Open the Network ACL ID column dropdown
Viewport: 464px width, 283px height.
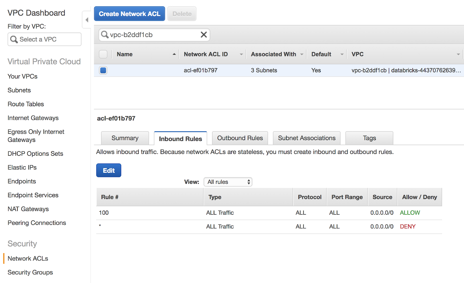pos(242,54)
